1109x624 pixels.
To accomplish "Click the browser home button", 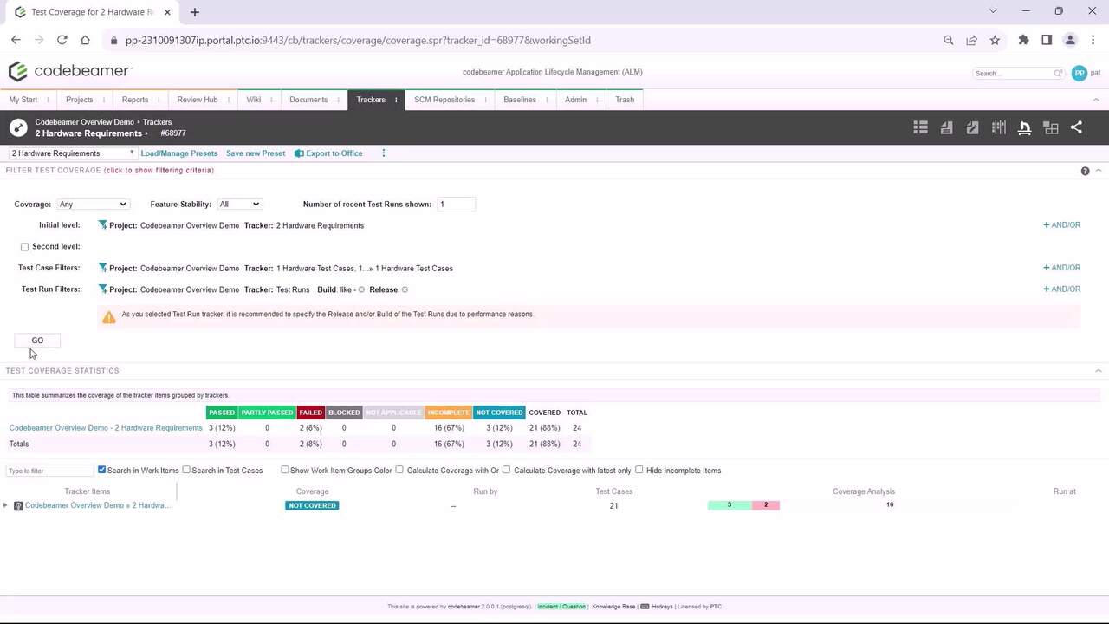I will (x=85, y=40).
